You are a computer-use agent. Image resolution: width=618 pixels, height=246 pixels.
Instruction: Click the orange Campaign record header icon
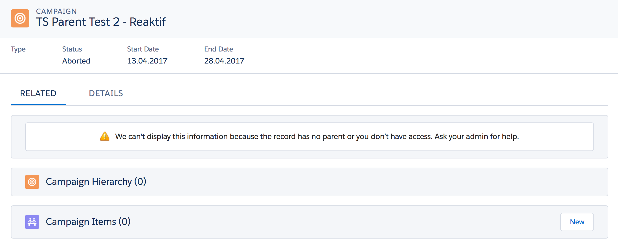coord(20,18)
